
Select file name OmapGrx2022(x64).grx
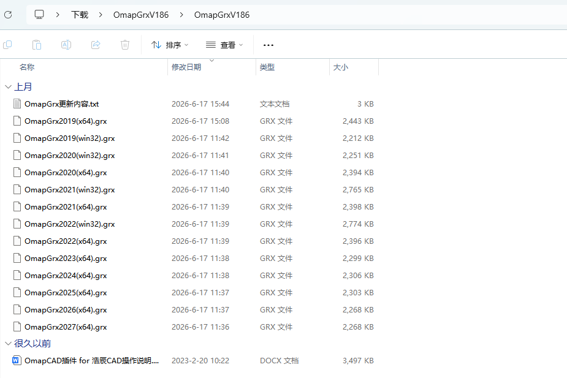(x=66, y=241)
